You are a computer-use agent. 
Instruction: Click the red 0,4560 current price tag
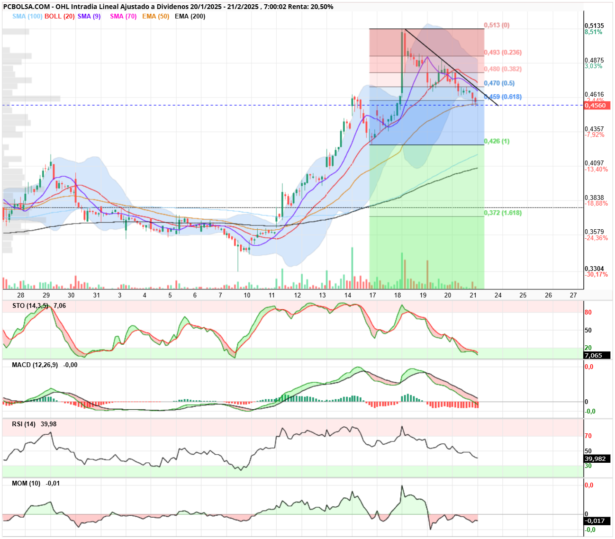tap(597, 106)
